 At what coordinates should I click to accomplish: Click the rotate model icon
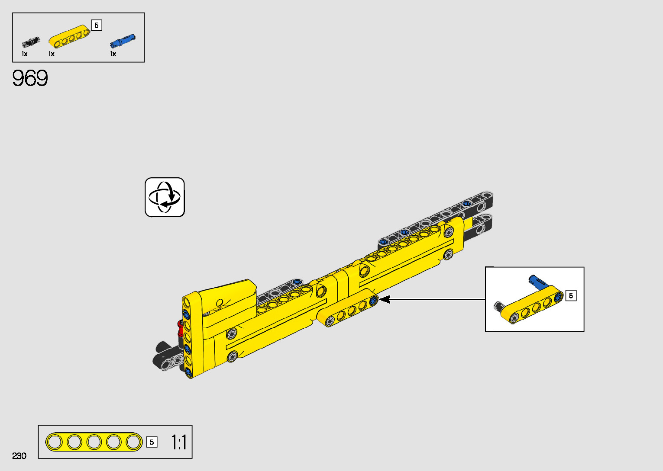165,197
